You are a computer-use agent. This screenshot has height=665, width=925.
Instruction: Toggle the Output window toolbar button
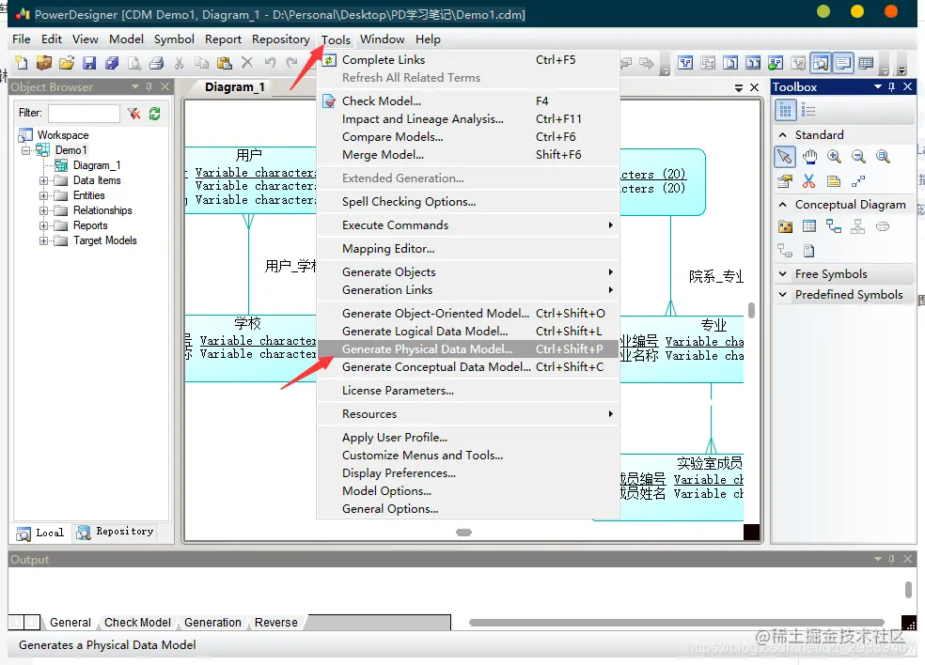tap(843, 63)
